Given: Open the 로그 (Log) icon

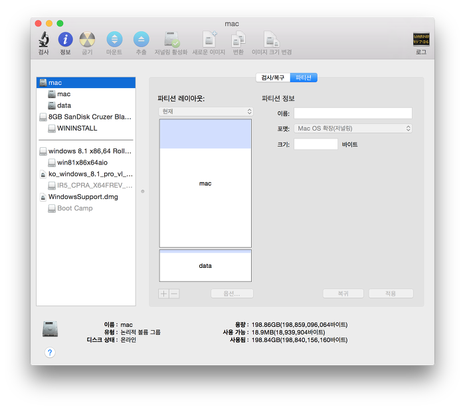Looking at the screenshot, I should [421, 39].
